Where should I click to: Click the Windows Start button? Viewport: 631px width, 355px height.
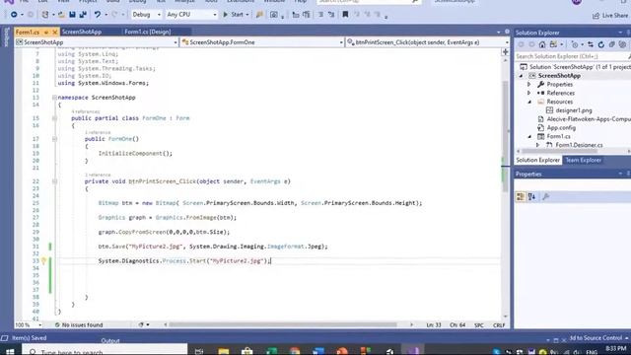click(10, 351)
